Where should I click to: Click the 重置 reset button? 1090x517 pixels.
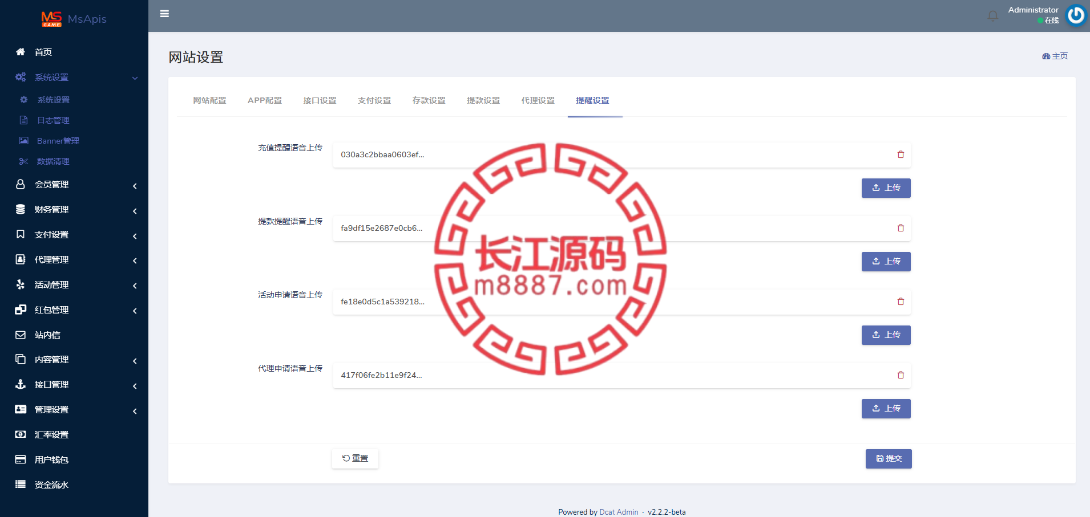point(355,458)
